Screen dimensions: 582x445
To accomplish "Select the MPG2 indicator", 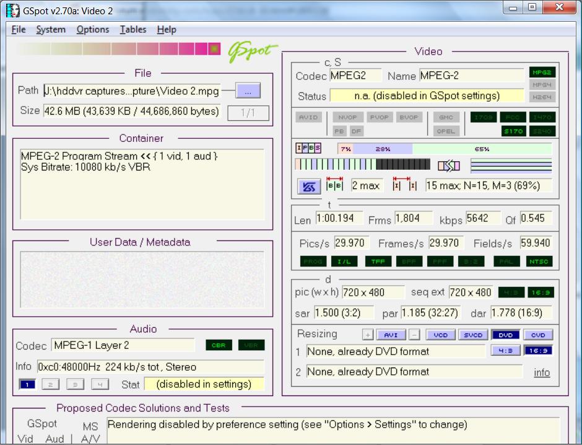I will tap(542, 73).
